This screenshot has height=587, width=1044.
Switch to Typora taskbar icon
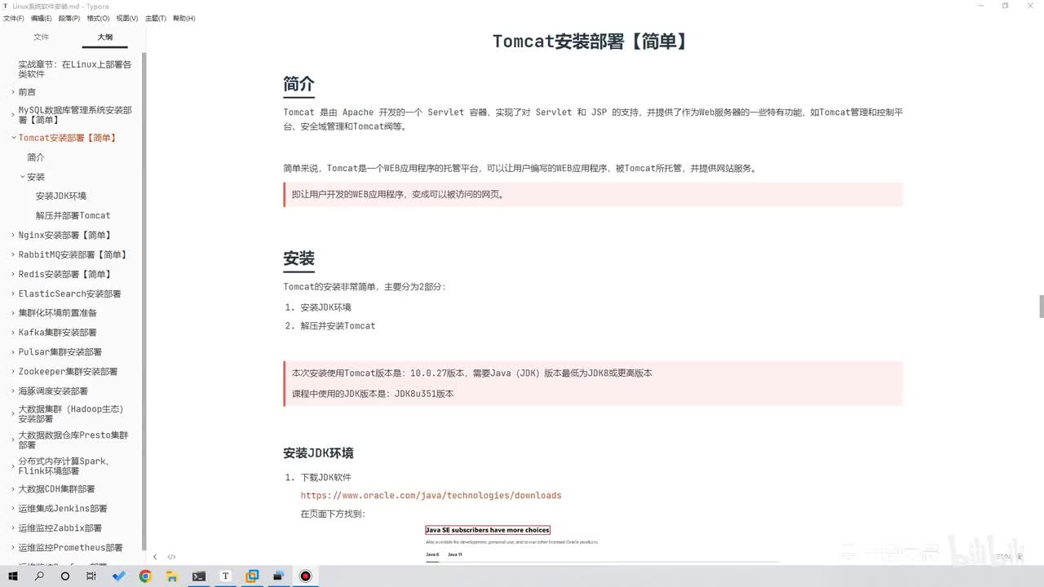click(x=225, y=576)
